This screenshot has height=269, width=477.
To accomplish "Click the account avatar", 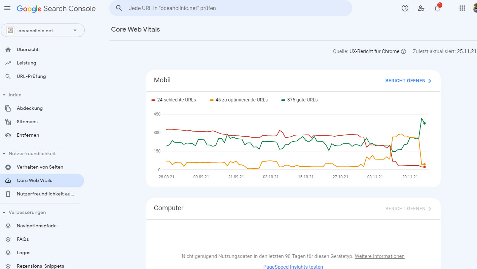I will click(x=475, y=8).
